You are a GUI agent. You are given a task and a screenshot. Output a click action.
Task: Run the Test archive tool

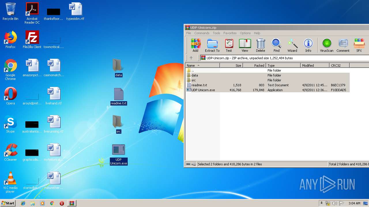tap(229, 45)
